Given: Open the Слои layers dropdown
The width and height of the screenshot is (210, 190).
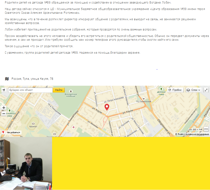Looking at the screenshot, I should pos(194,90).
